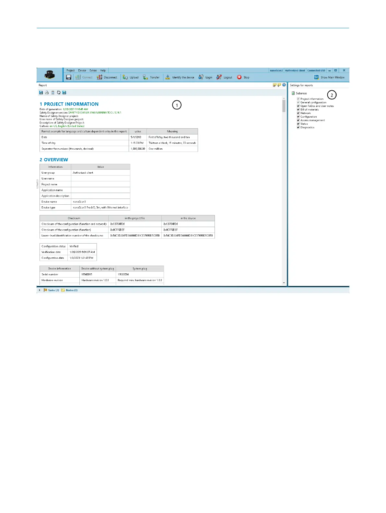Open help via the blue question mark icon
The image size is (386, 513).
tap(284, 85)
